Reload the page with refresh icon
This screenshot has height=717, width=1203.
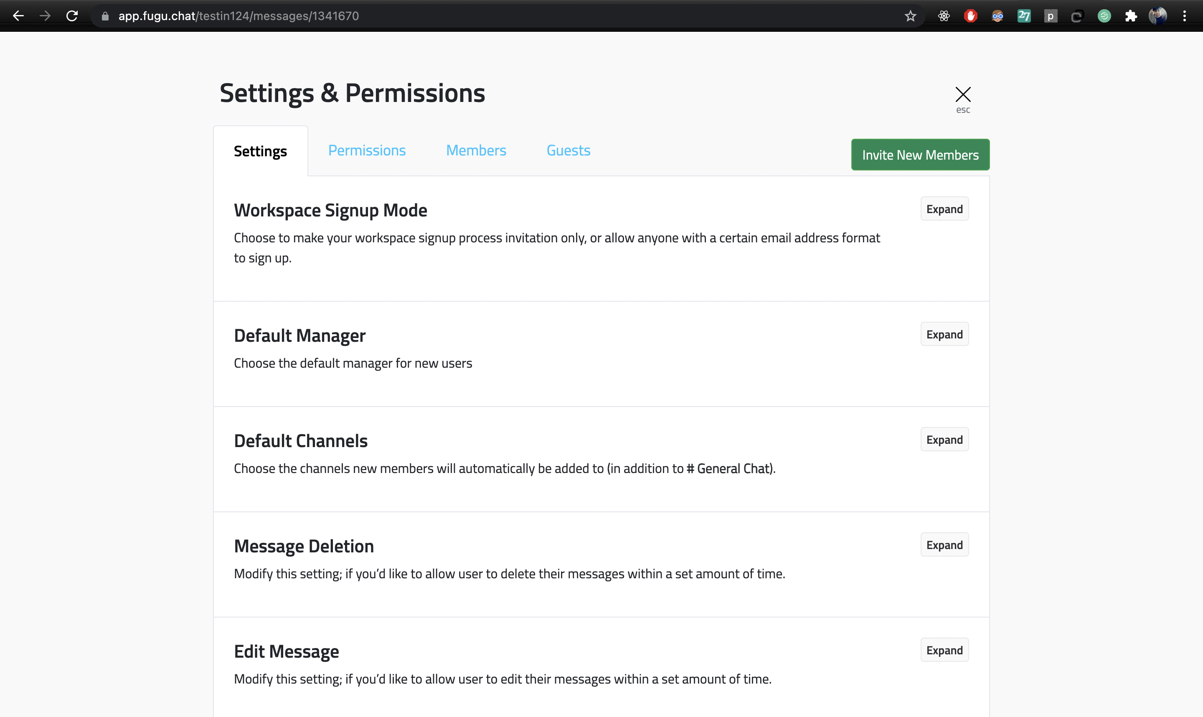[72, 16]
